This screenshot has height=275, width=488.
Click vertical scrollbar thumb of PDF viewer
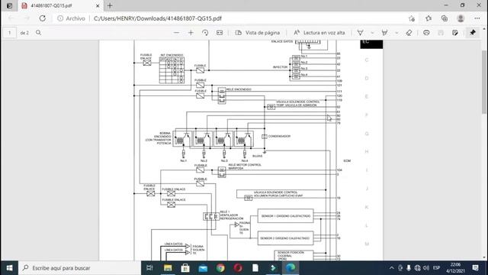484,82
